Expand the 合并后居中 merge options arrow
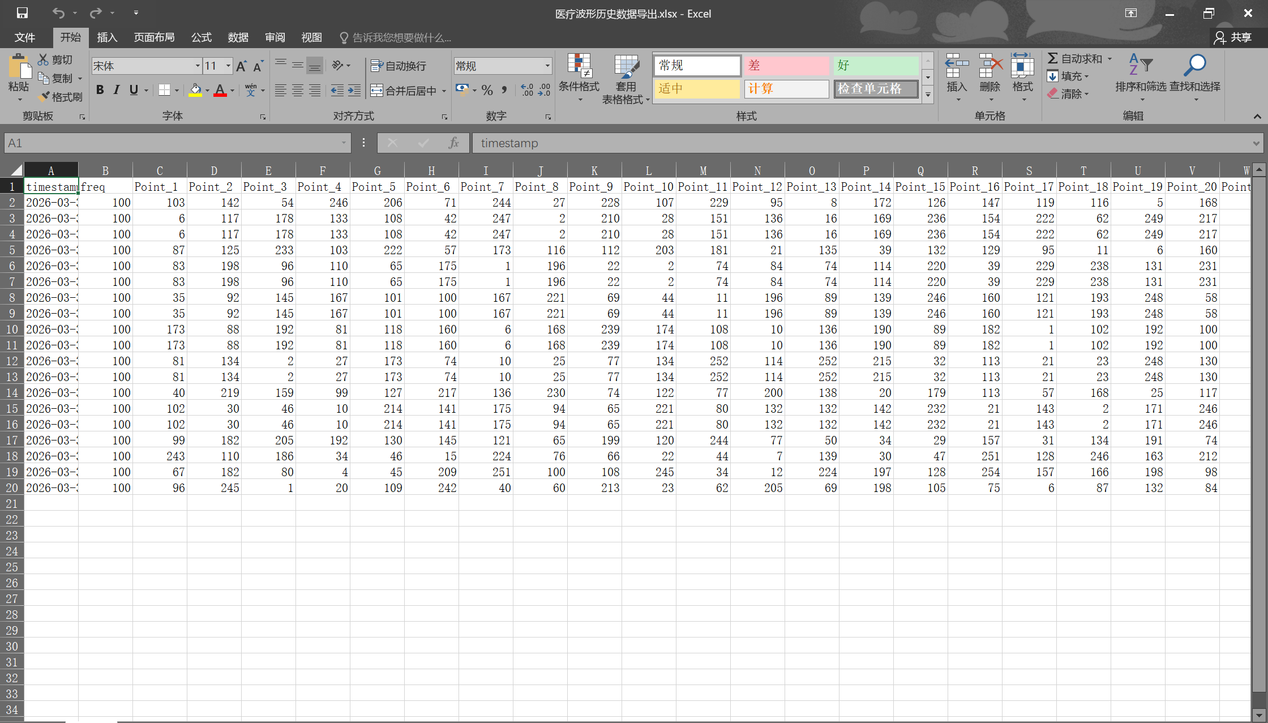This screenshot has height=723, width=1268. (x=444, y=91)
